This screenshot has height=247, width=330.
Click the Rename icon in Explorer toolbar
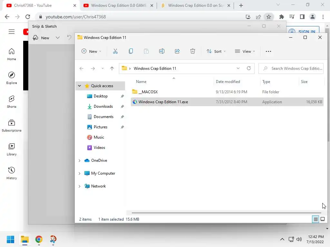pos(162,51)
